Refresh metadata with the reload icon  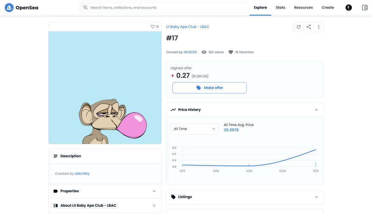pos(298,27)
